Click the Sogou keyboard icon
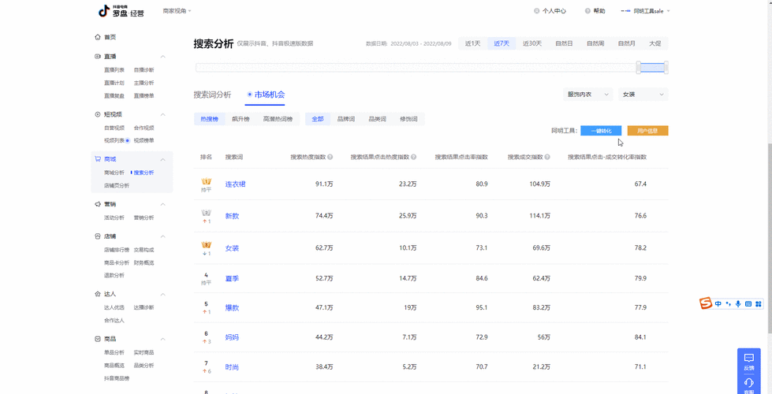Image resolution: width=772 pixels, height=394 pixels. click(x=748, y=304)
